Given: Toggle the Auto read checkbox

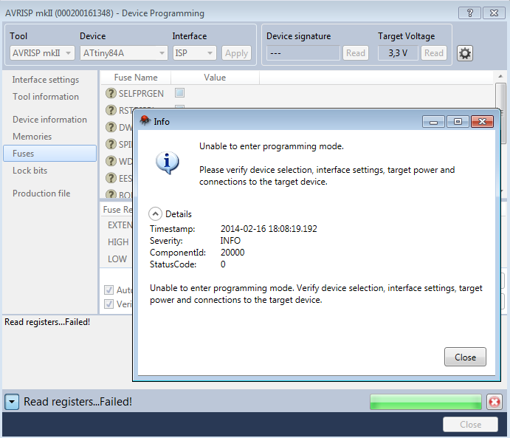Looking at the screenshot, I should (x=108, y=290).
